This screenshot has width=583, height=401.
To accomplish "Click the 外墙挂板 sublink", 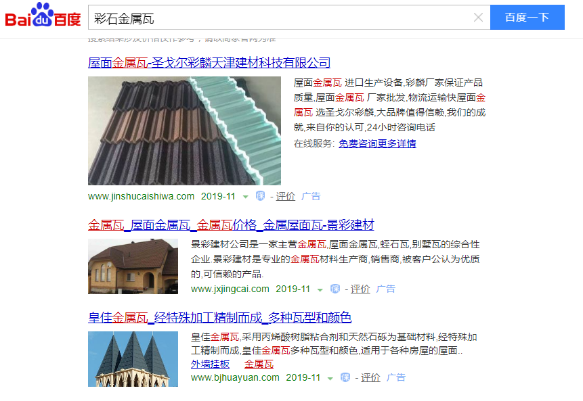I will coord(210,364).
